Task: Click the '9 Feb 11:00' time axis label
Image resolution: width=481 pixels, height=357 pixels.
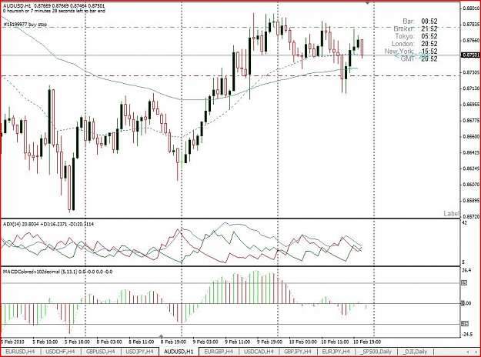Action: click(x=238, y=342)
